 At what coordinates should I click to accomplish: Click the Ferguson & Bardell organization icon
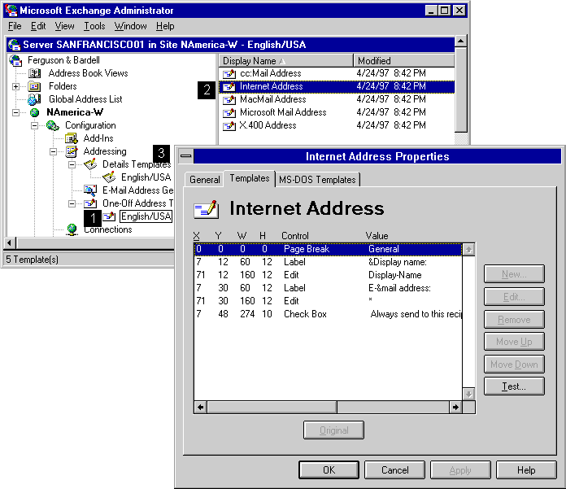click(x=15, y=60)
